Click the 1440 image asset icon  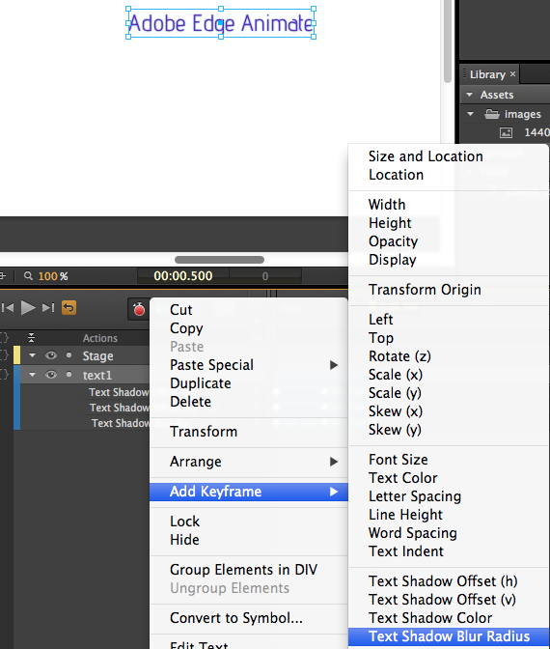(507, 133)
